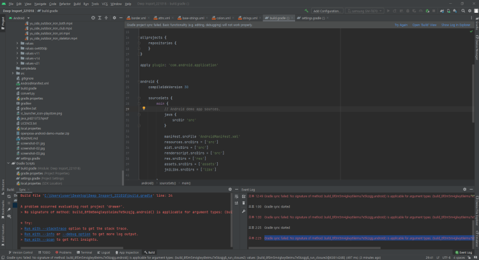The height and width of the screenshot is (260, 479).
Task: Click the Build panel sync restart icon
Action: [x=9, y=197]
